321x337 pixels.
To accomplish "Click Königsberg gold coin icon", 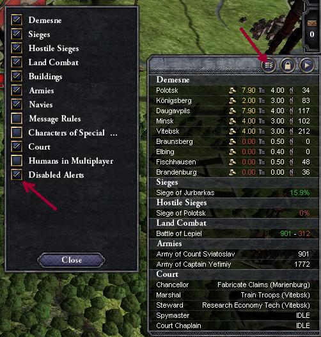I will tap(232, 100).
